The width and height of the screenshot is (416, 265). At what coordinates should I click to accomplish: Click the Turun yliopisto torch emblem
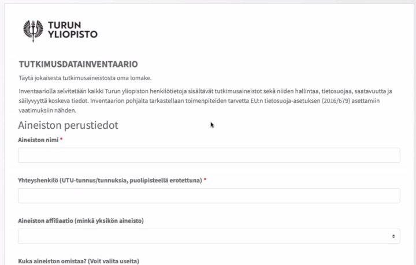coord(31,29)
